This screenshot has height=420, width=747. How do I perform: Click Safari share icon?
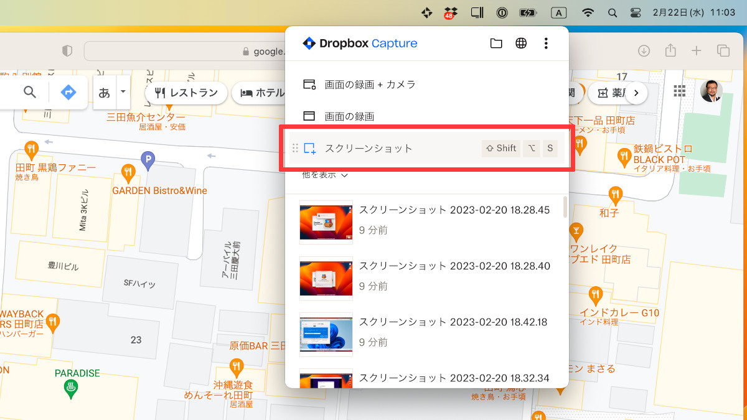click(x=670, y=50)
